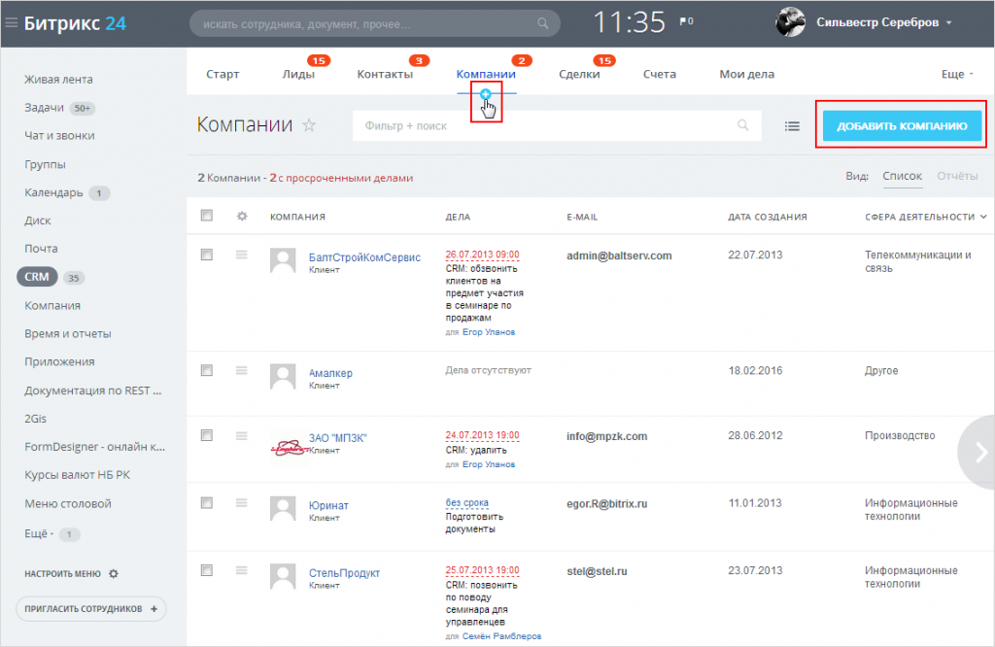Switch to the Счета tab
This screenshot has height=647, width=995.
click(x=660, y=74)
